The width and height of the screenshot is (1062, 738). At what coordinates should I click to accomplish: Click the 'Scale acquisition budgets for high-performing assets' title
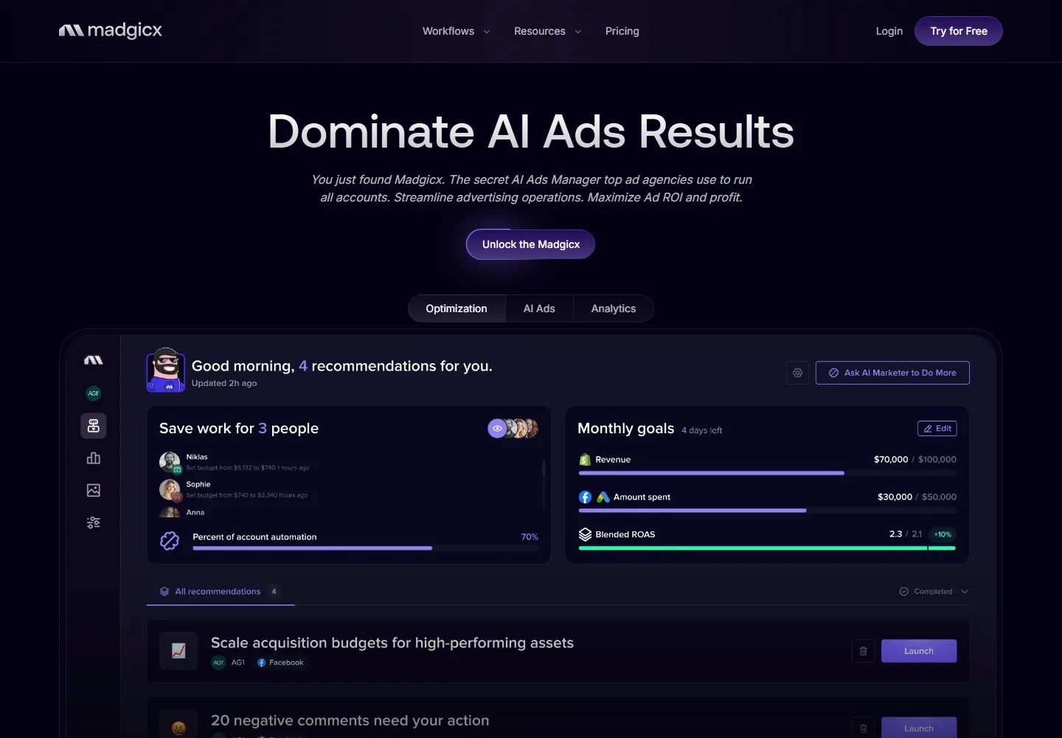(392, 643)
